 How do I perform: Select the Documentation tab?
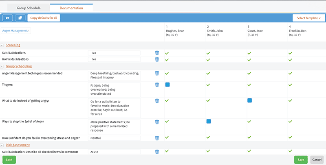point(71,8)
